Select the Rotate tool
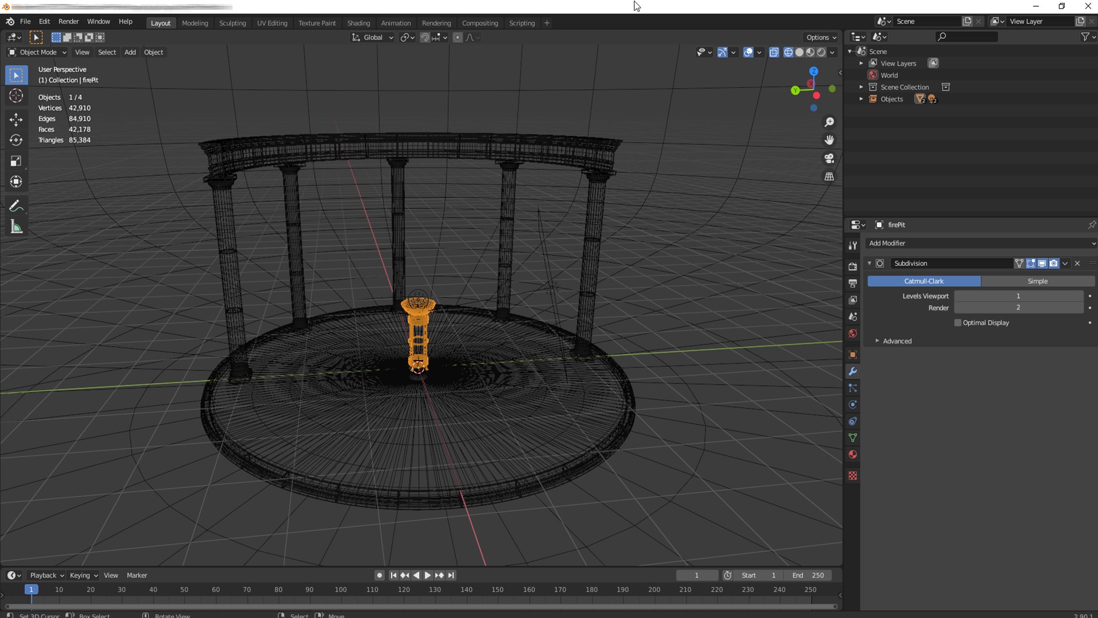Viewport: 1098px width, 618px height. click(16, 140)
